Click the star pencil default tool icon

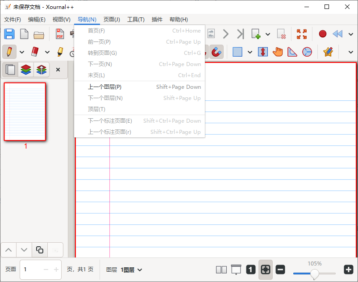[x=328, y=52]
